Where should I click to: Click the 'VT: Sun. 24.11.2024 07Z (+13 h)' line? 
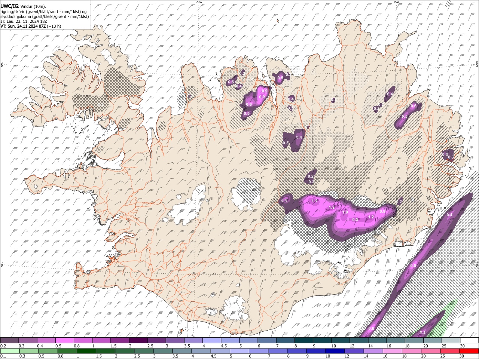point(31,26)
